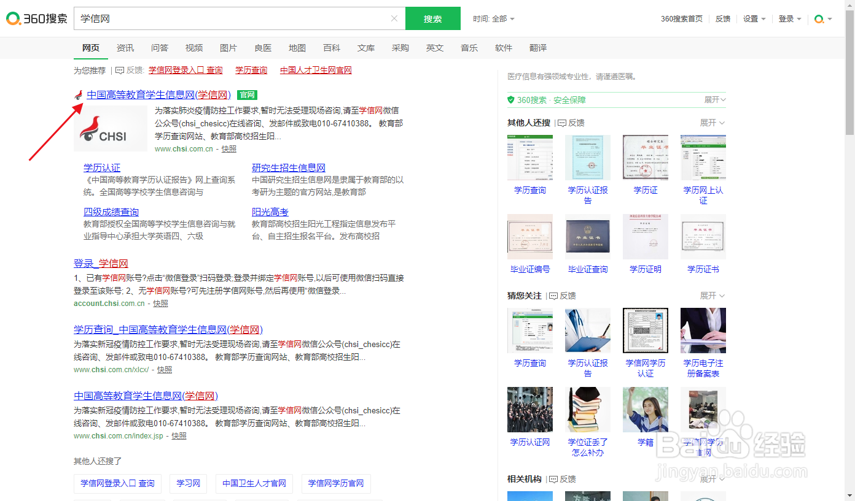The image size is (855, 501).
Task: Open the 学历证明 thumbnail
Action: tap(646, 237)
